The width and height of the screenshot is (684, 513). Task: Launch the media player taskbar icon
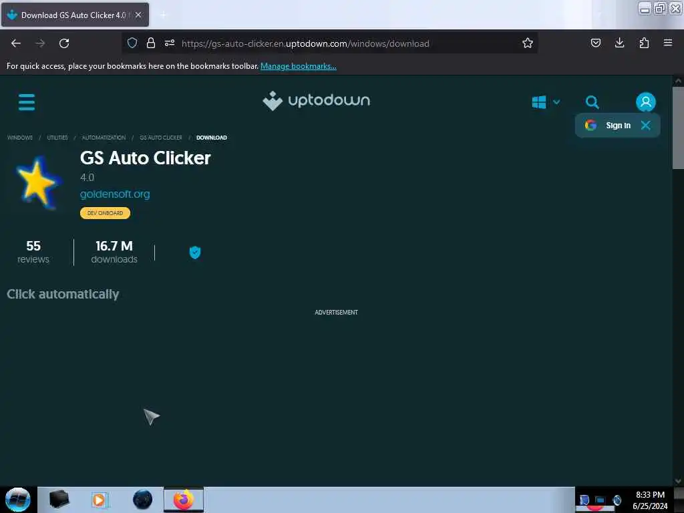pos(99,500)
